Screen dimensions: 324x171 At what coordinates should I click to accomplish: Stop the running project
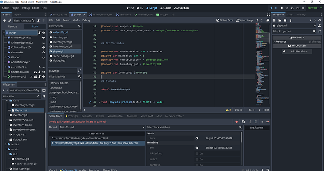[281, 8]
